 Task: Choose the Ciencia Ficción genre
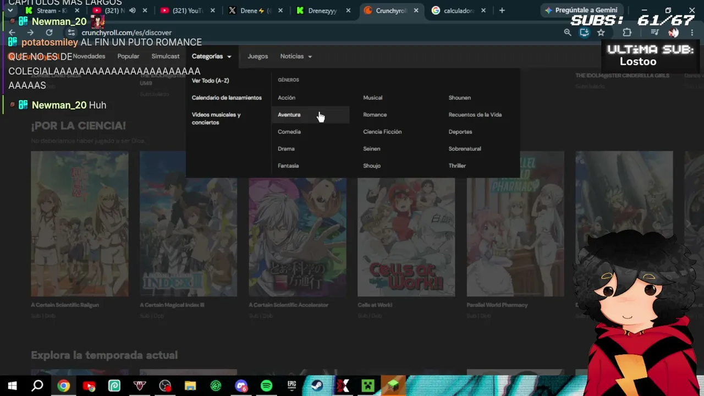click(x=382, y=131)
